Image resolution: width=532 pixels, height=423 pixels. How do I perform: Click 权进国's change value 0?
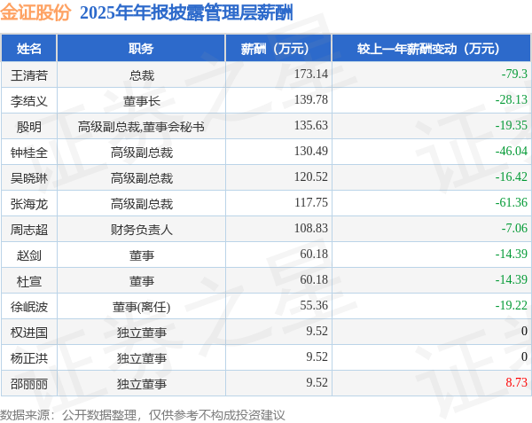tap(524, 331)
